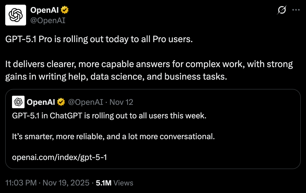The image size is (306, 193).
Task: Click the Views label next to 5.1M
Action: click(123, 183)
